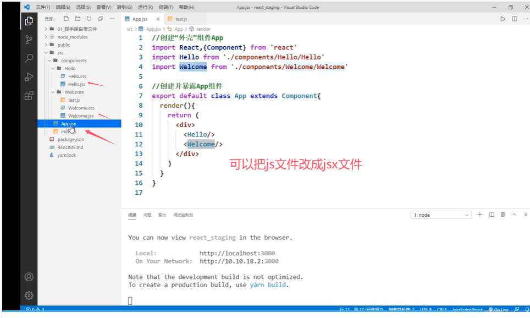Open the 运行(R) menu

coord(145,7)
